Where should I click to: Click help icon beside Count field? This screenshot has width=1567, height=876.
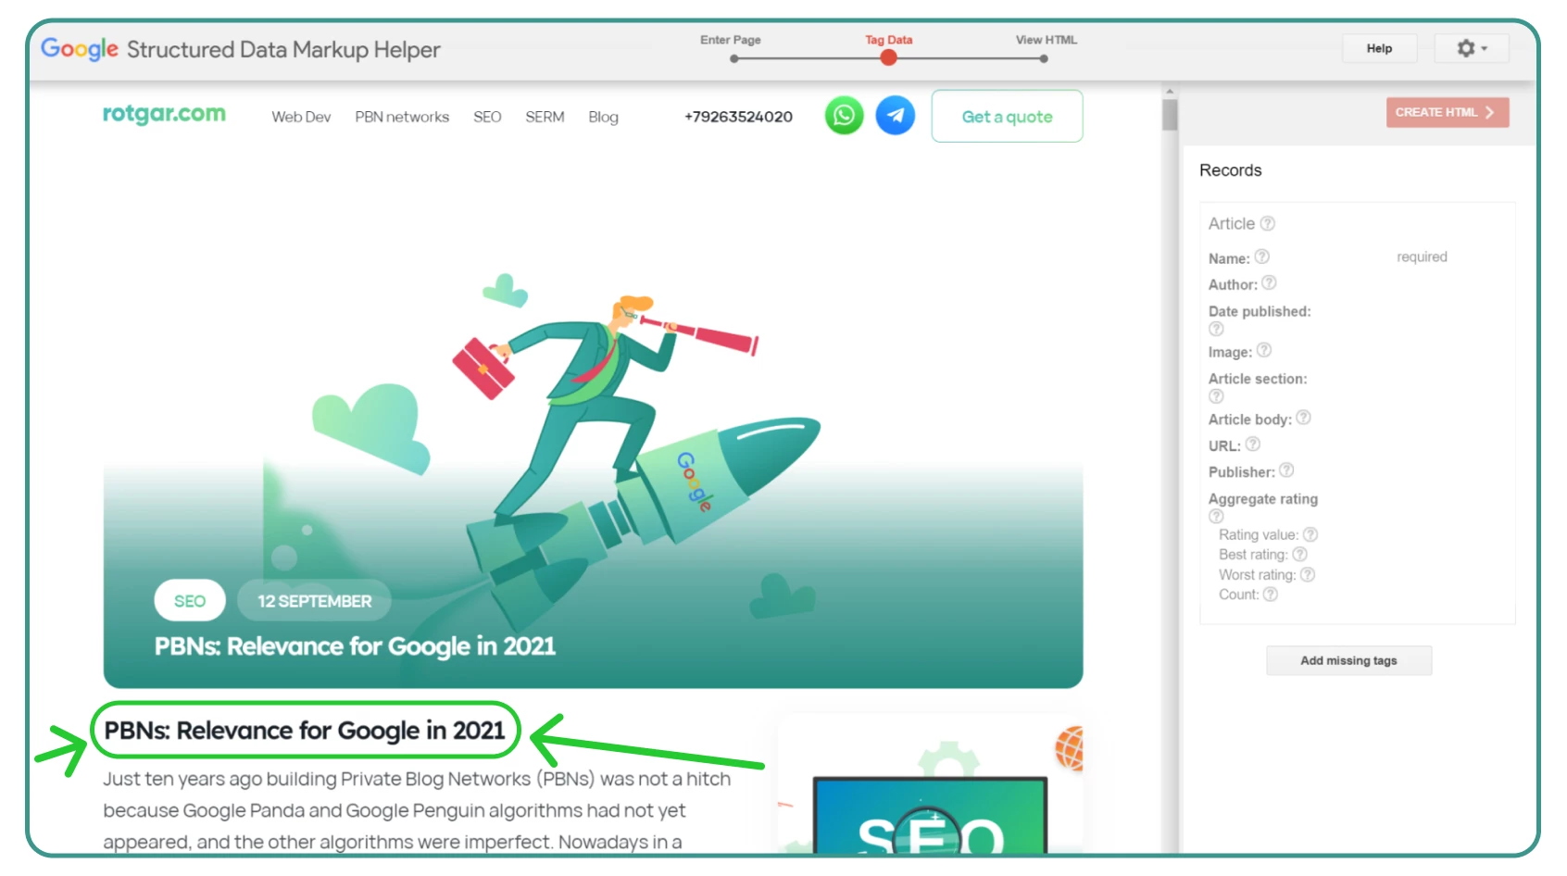1271,594
